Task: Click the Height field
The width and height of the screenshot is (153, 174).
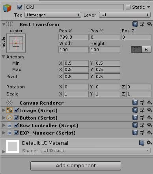Action: click(105, 50)
